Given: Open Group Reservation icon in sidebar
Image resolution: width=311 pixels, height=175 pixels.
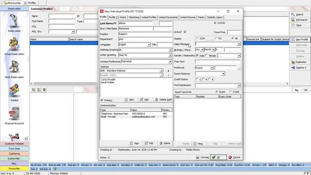Looking at the screenshot, I should (x=14, y=44).
